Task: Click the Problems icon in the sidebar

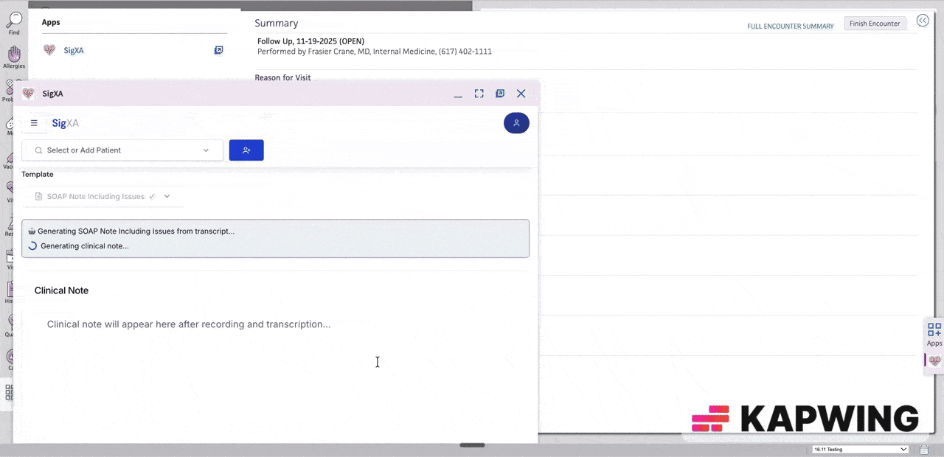Action: point(10,88)
